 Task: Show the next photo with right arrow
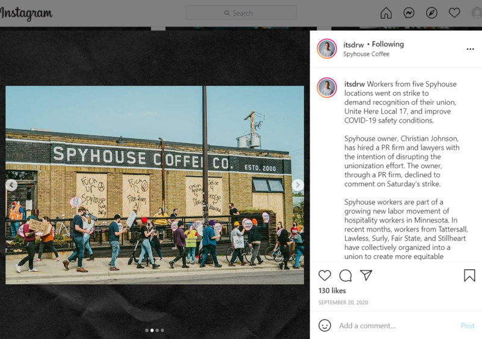coord(298,185)
